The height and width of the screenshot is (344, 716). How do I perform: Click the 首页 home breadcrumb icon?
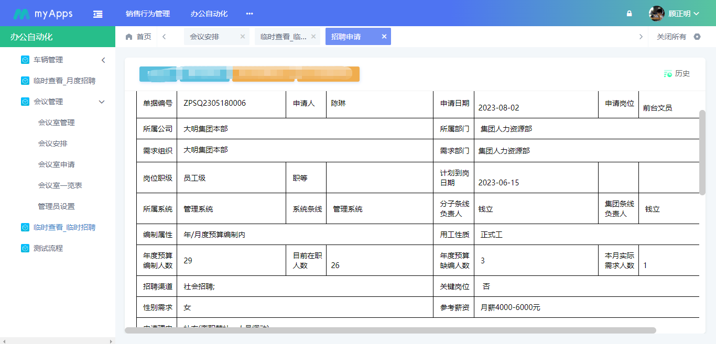click(x=128, y=36)
